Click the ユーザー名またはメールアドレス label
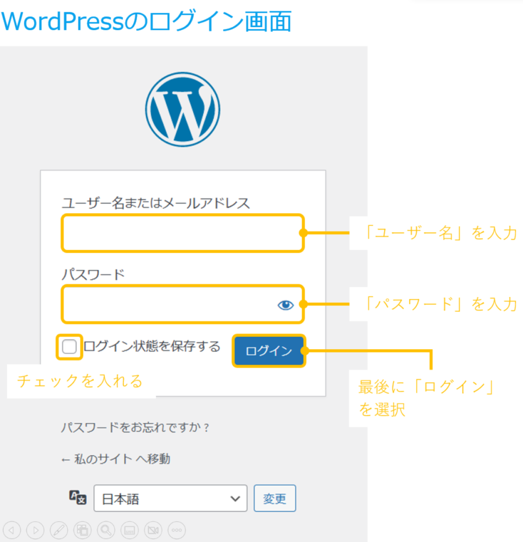523x542 pixels. coord(156,203)
